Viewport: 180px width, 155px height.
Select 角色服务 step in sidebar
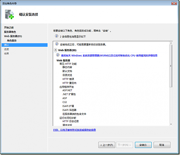pyautogui.click(x=12, y=41)
